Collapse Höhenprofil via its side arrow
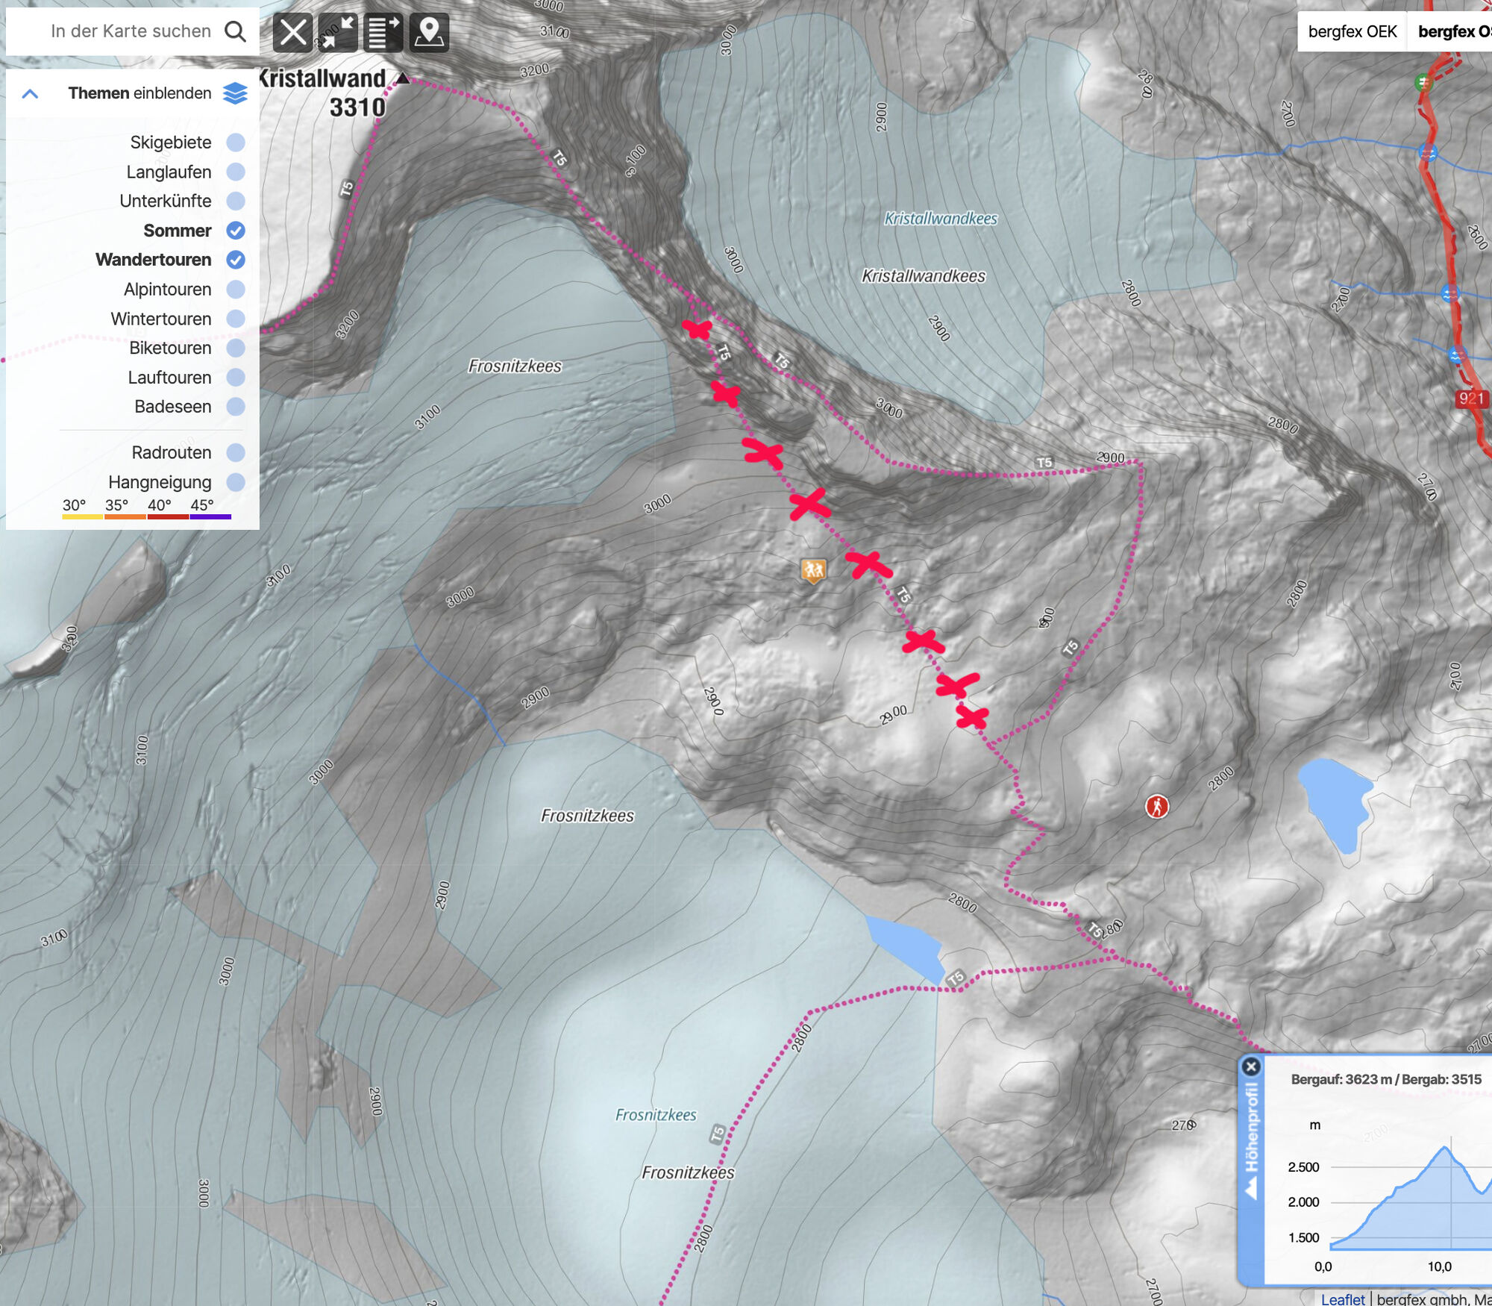1492x1306 pixels. pyautogui.click(x=1251, y=1187)
